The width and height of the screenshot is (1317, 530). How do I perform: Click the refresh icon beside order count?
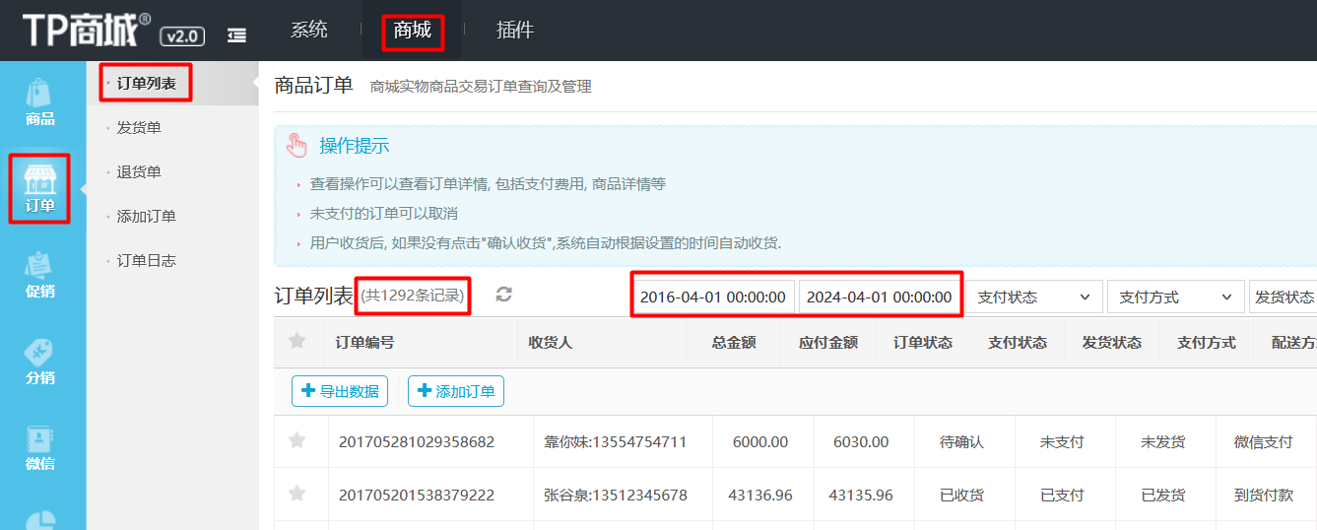503,295
